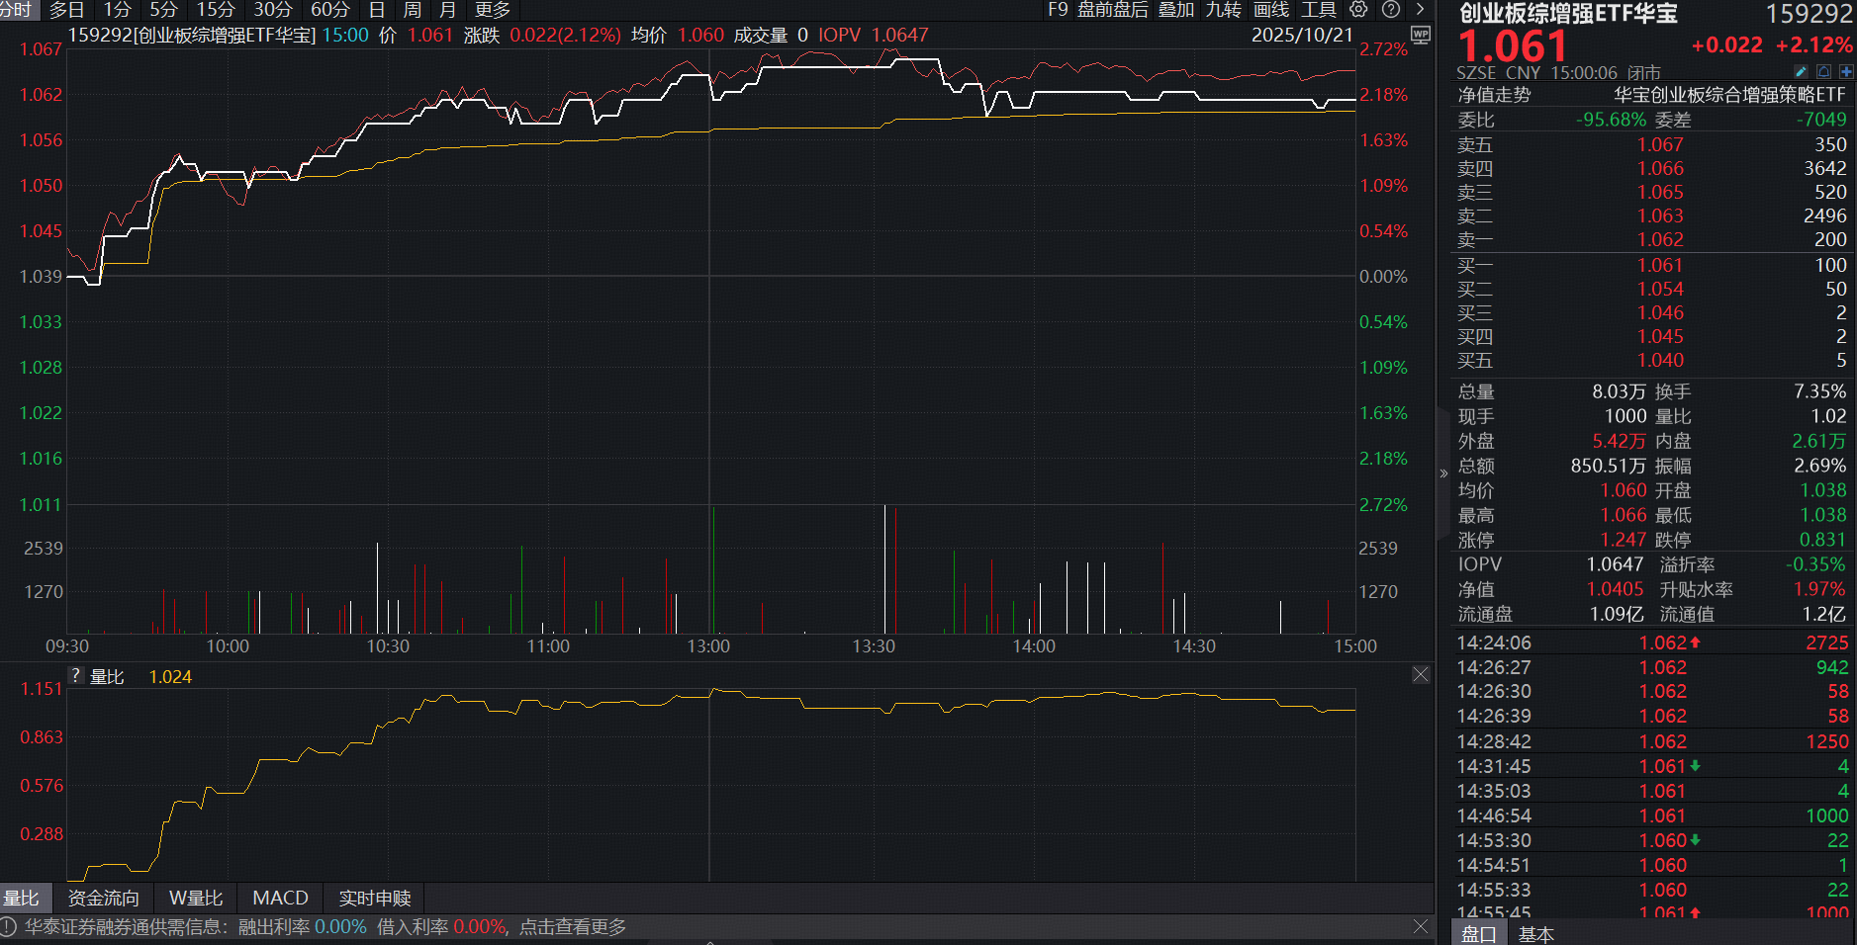Open the settings gear icon
Image resolution: width=1857 pixels, height=945 pixels.
pyautogui.click(x=1357, y=11)
